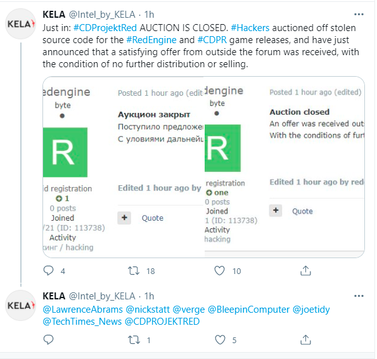Image resolution: width=377 pixels, height=359 pixels.
Task: Retweet the second tweet with mentions
Action: coord(134,340)
